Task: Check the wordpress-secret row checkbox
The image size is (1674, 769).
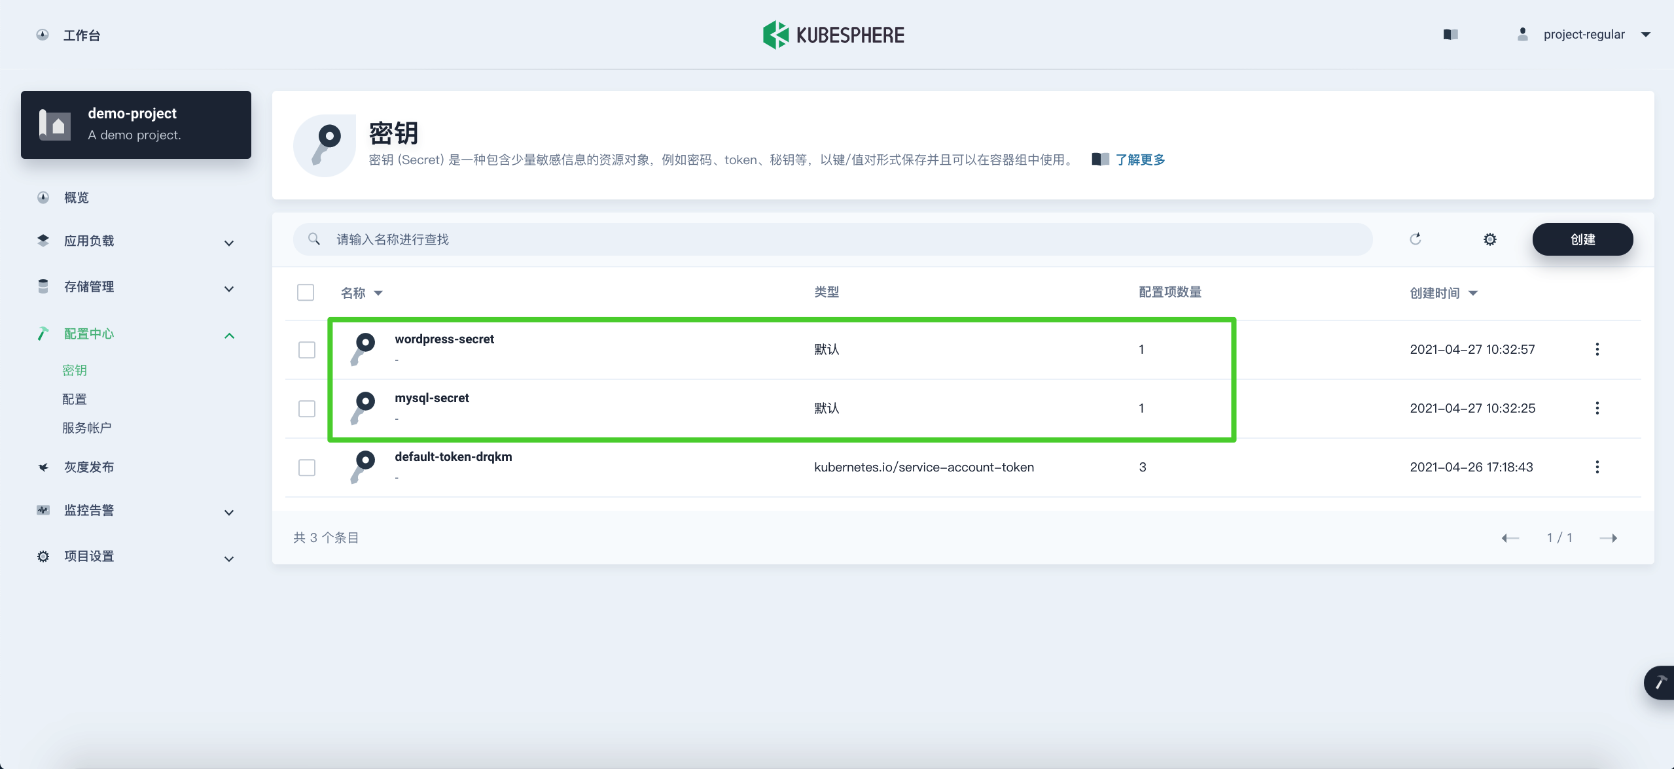Action: click(306, 350)
